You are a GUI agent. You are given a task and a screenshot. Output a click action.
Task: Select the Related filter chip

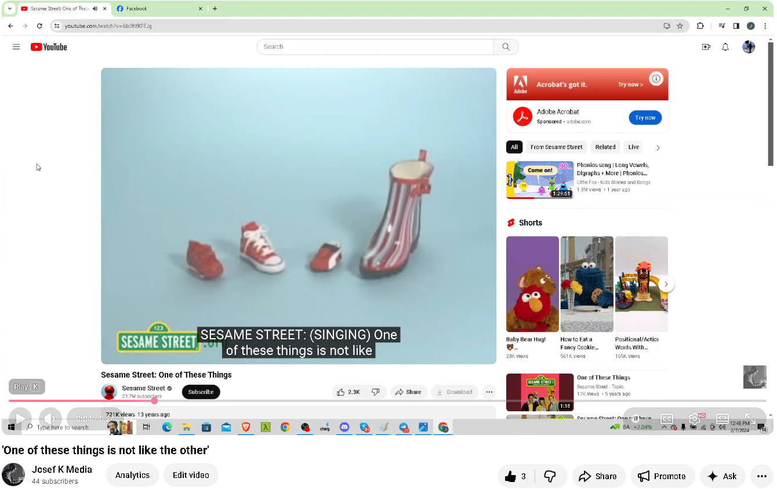pos(605,147)
